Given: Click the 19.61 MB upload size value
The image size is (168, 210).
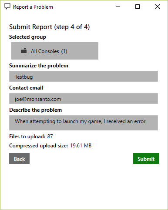Looking at the screenshot, I should coord(81,146).
